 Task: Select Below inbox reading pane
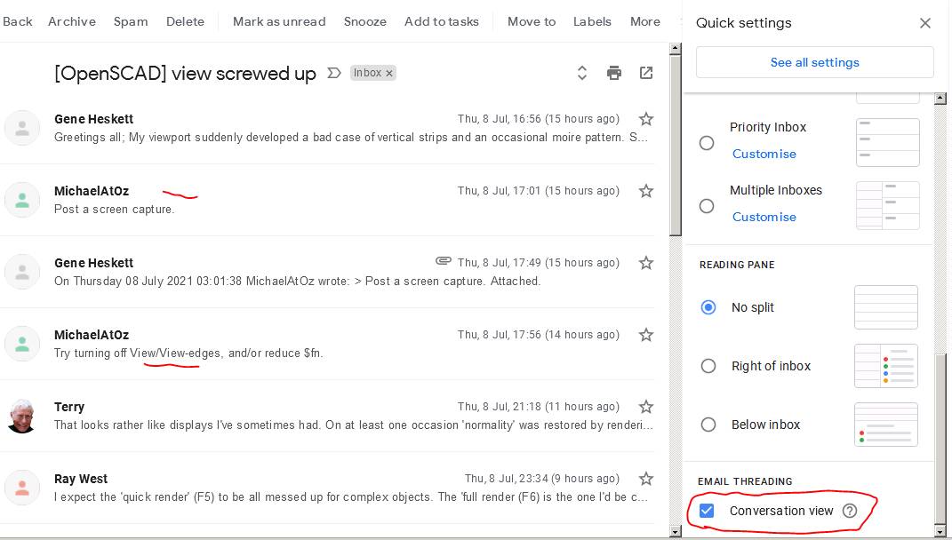pyautogui.click(x=708, y=425)
